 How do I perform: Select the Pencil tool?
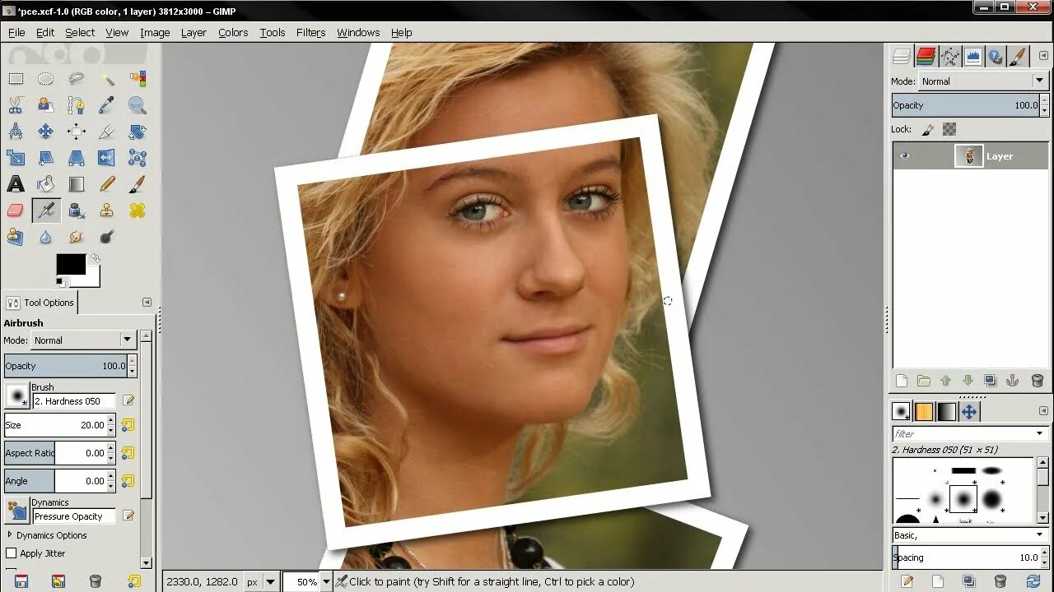(107, 184)
